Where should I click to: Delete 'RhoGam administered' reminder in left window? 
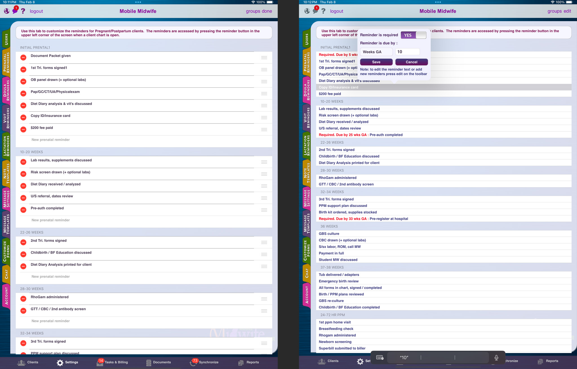[23, 299]
